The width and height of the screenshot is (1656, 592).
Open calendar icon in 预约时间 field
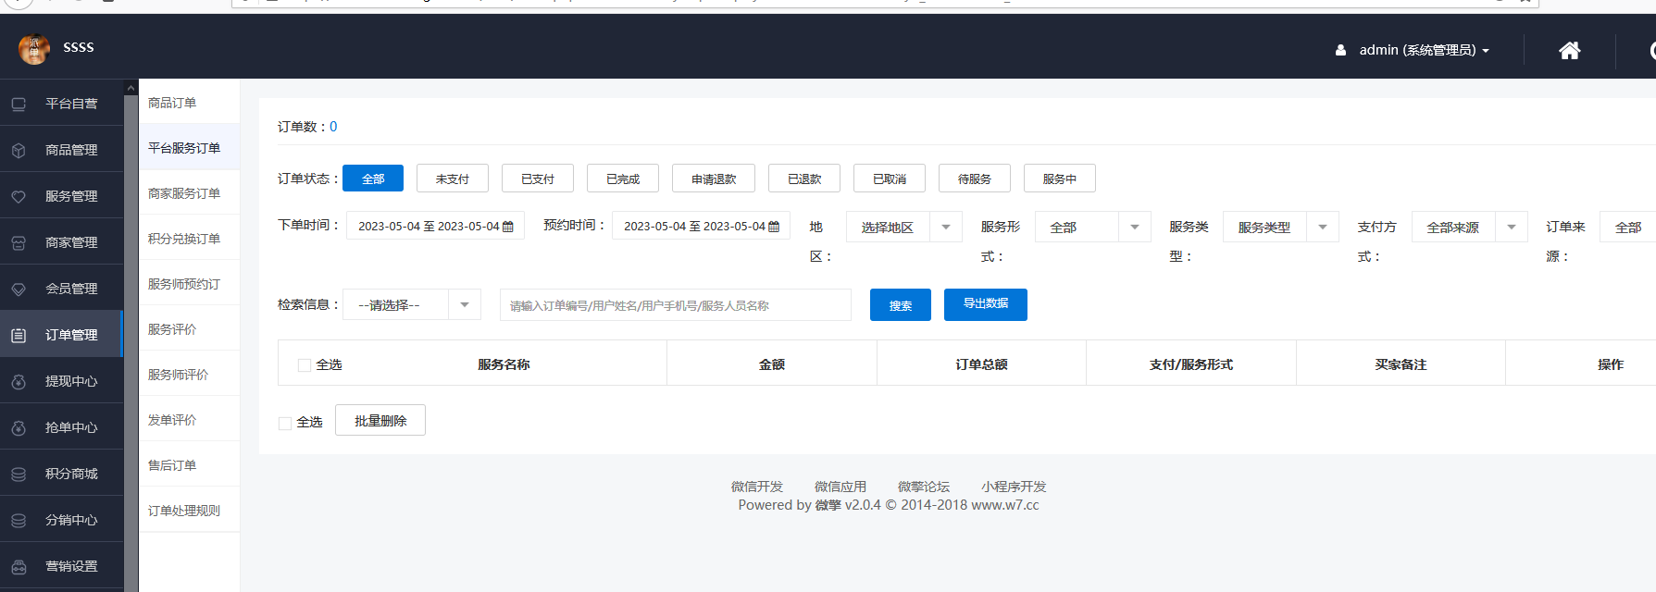point(774,227)
